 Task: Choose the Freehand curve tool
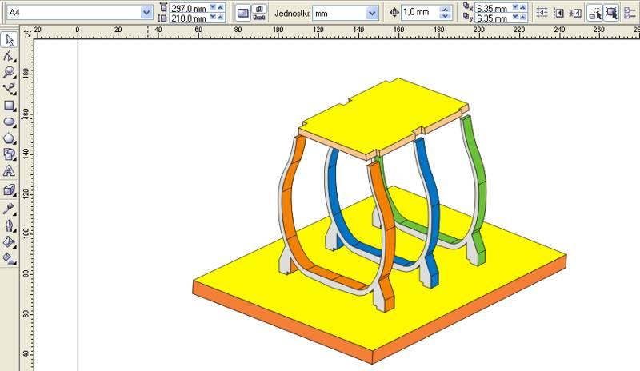click(10, 89)
